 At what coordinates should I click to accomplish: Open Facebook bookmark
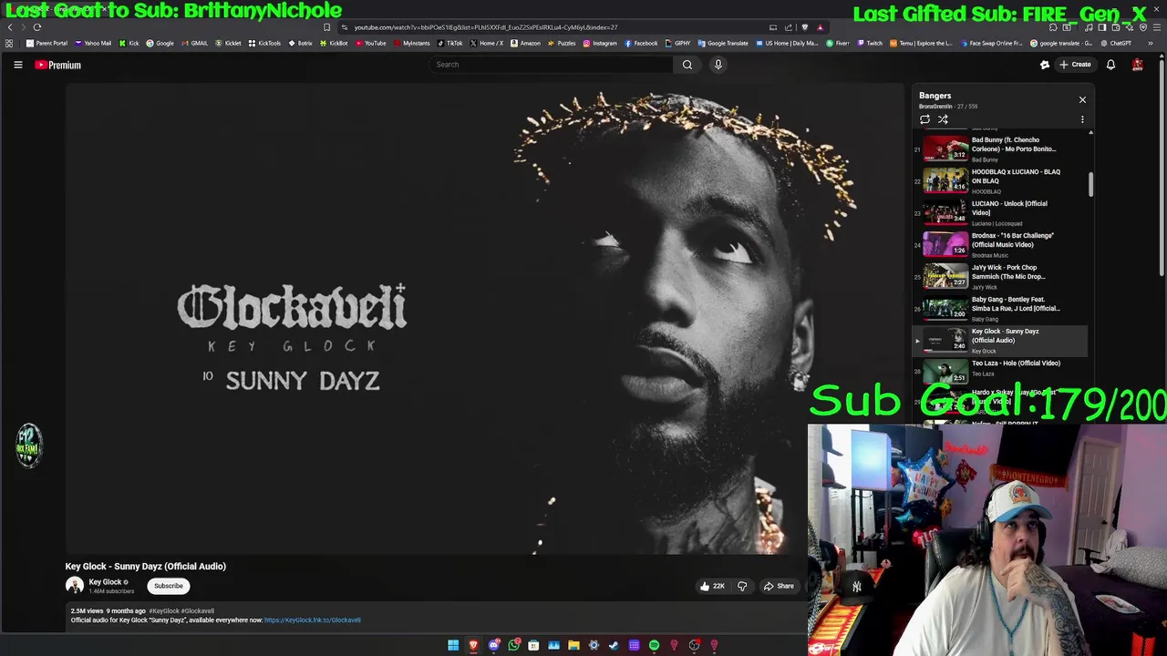tap(641, 43)
